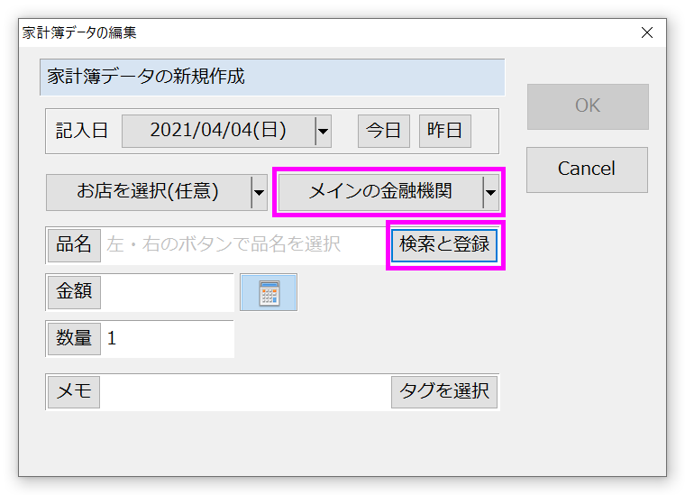The height and width of the screenshot is (495, 685).
Task: Open the お店を選択 dropdown arrow
Action: tap(258, 192)
